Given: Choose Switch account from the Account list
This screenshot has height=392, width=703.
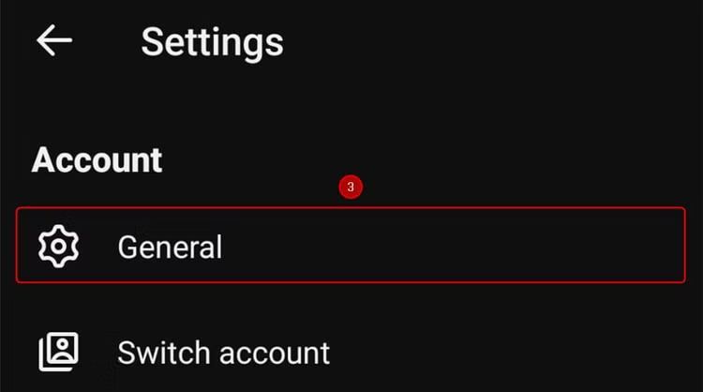Looking at the screenshot, I should [223, 353].
